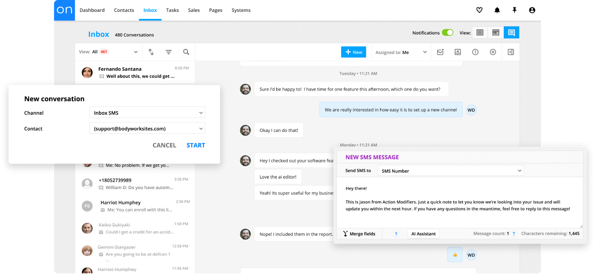Expand the Channel Inbox SMS dropdown
Image resolution: width=595 pixels, height=275 pixels.
pyautogui.click(x=147, y=113)
